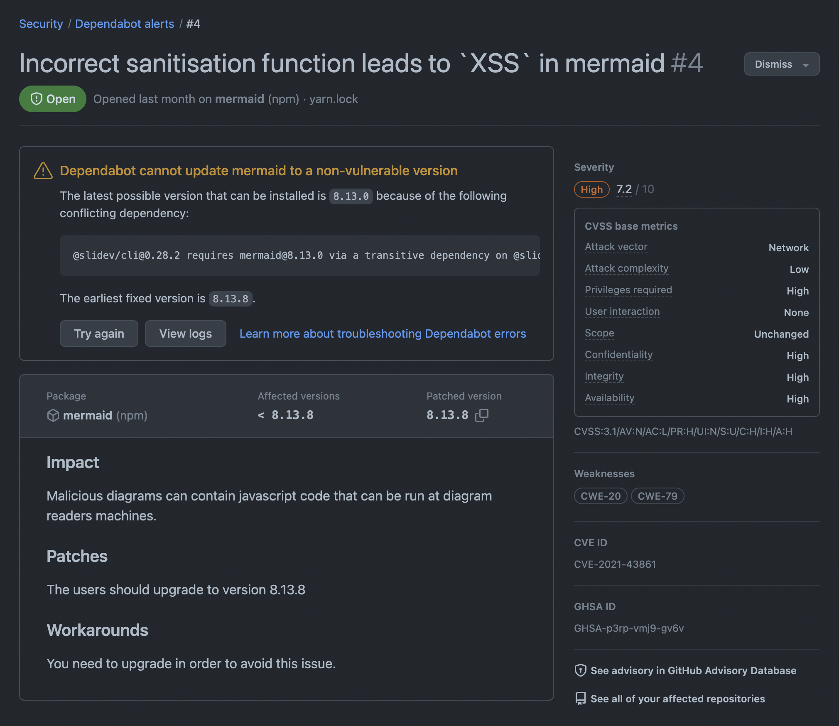Click the Confidentiality metric label
The image size is (839, 726).
[619, 355]
